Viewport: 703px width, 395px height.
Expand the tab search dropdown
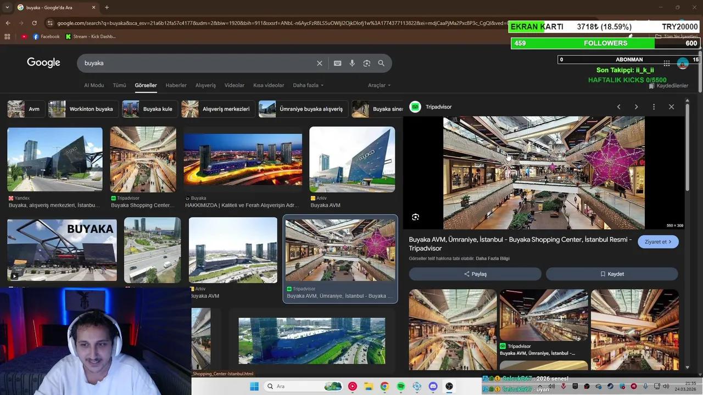point(8,8)
